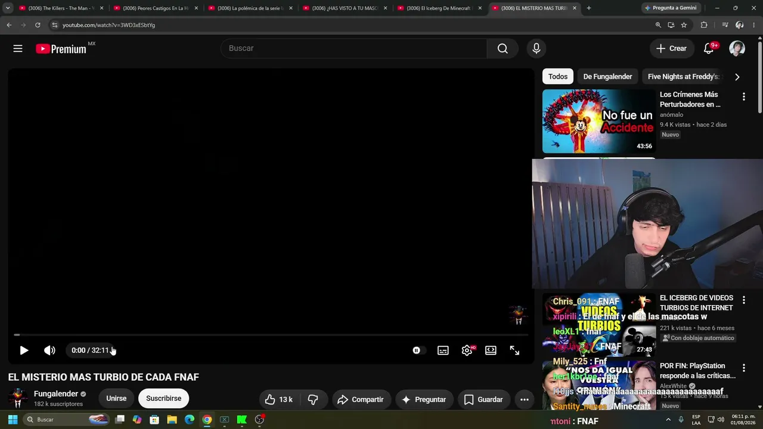Viewport: 763px width, 429px height.
Task: Reload the current page
Action: coord(38,25)
